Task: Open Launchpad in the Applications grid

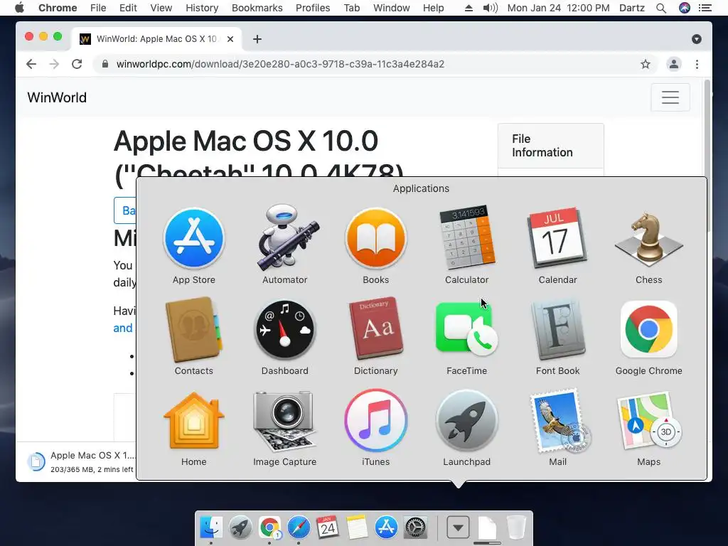Action: 466,421
